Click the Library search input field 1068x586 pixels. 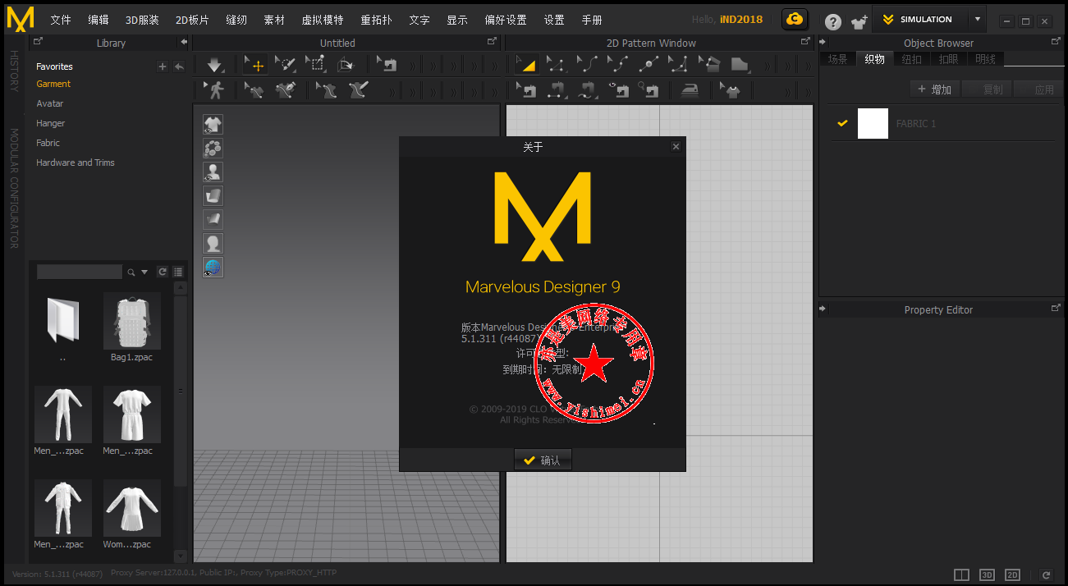(79, 272)
